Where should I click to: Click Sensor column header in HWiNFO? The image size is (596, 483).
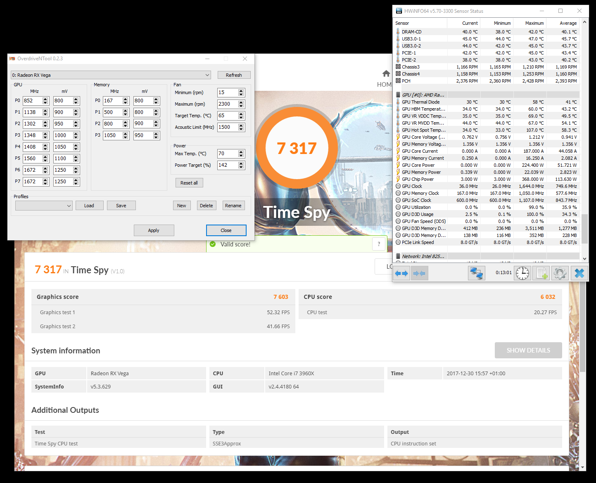[420, 23]
